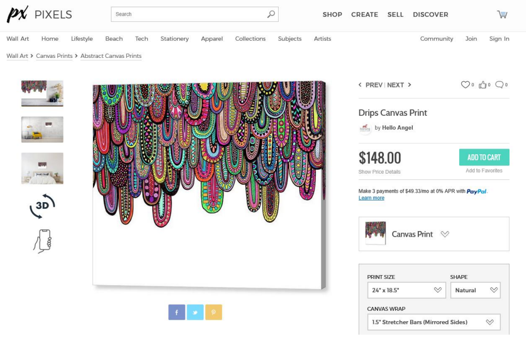Open the Canvas Wrap dropdown
This screenshot has height=343, width=526.
[434, 322]
